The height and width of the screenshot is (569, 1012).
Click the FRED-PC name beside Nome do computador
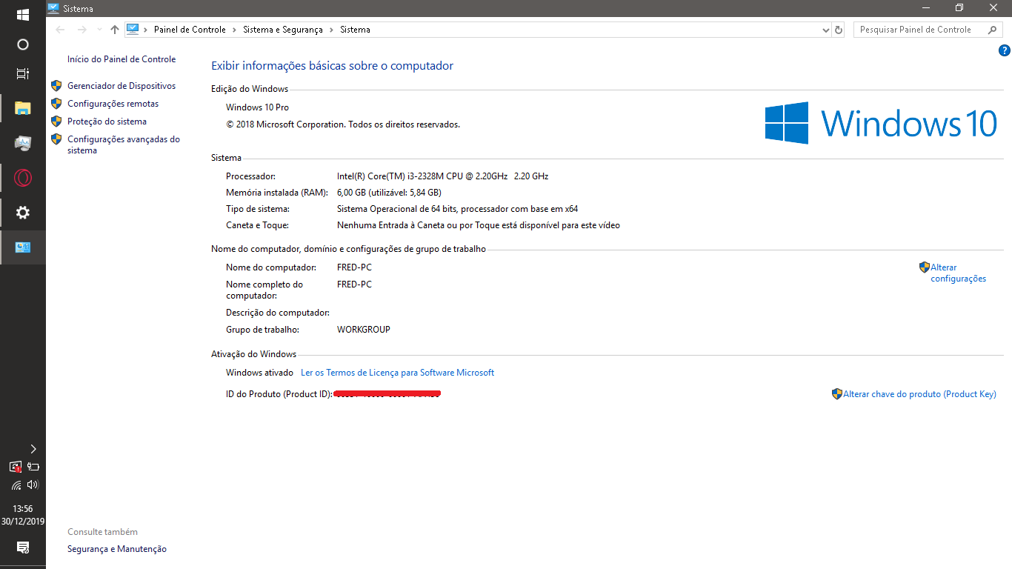pos(354,267)
